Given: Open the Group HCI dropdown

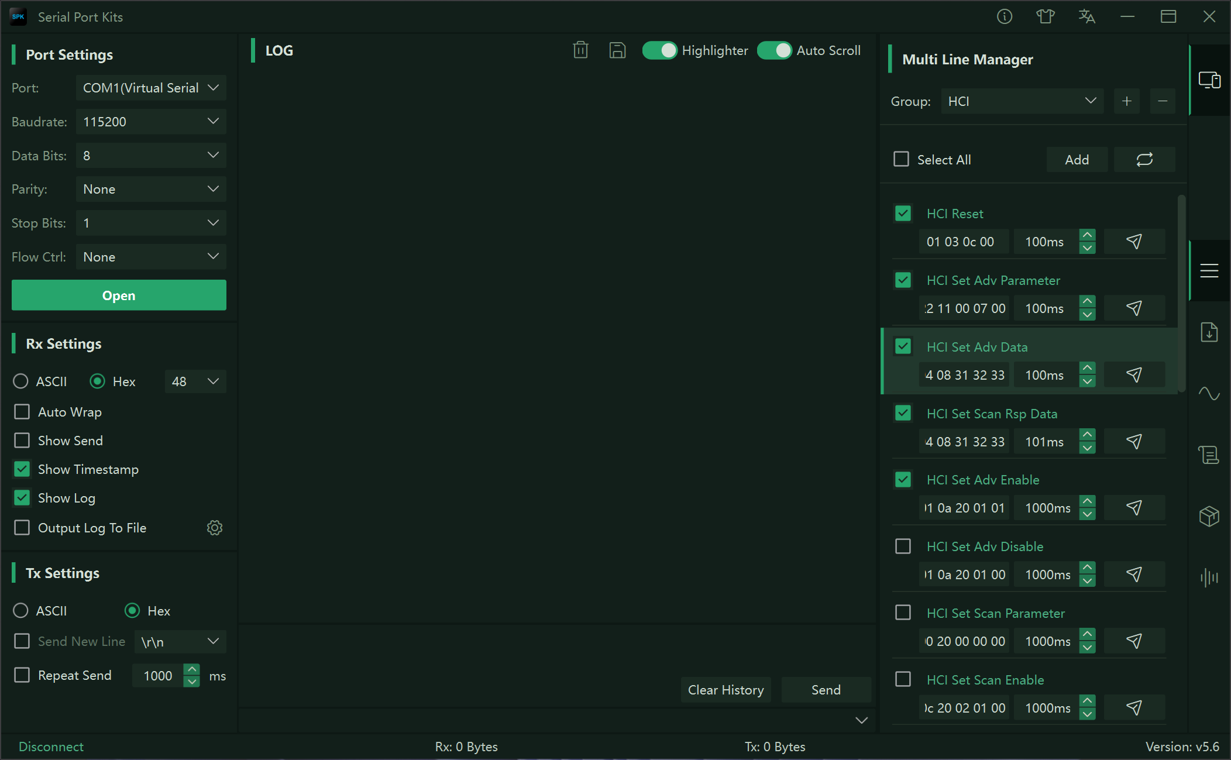Looking at the screenshot, I should tap(1022, 101).
